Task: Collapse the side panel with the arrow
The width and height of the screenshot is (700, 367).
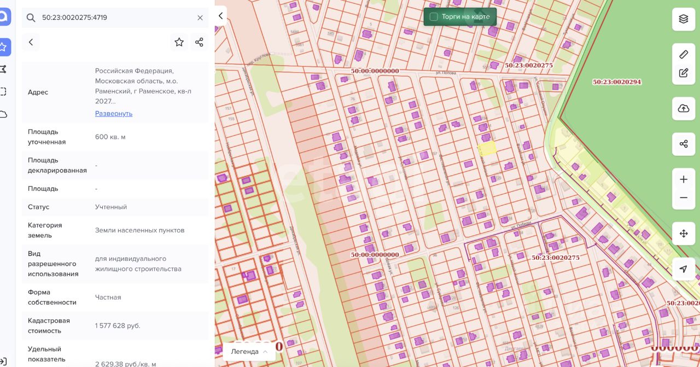Action: click(220, 16)
